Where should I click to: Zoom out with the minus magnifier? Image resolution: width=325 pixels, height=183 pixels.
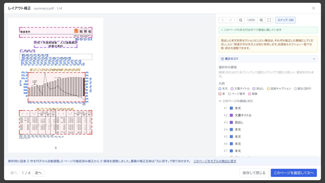click(x=241, y=20)
